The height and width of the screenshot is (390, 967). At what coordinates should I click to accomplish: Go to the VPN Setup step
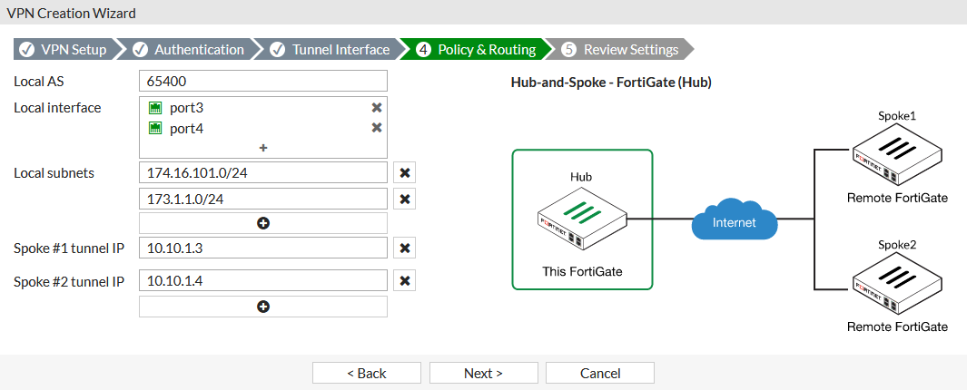coord(64,50)
